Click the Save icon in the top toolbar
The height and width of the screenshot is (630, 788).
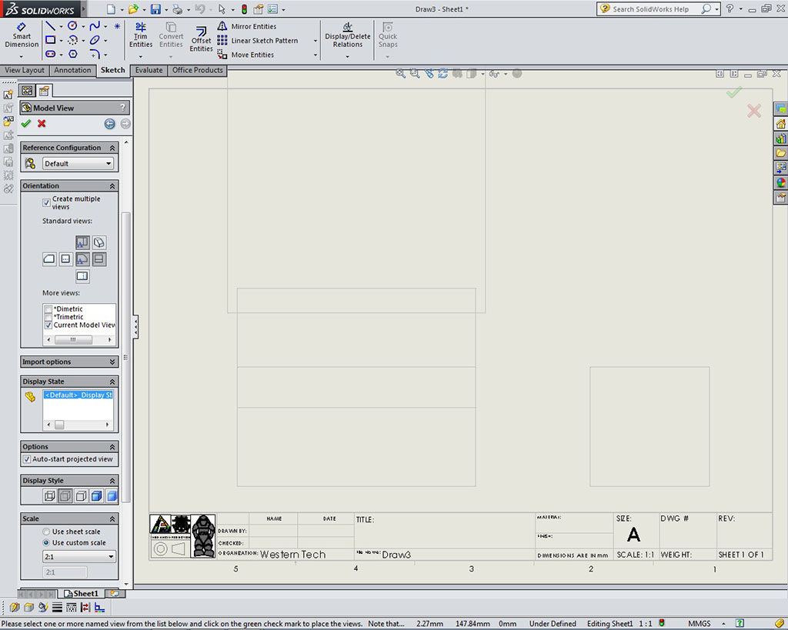click(155, 9)
